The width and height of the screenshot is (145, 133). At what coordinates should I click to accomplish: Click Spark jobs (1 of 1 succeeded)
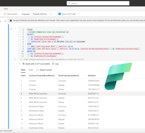pyautogui.click(x=38, y=64)
